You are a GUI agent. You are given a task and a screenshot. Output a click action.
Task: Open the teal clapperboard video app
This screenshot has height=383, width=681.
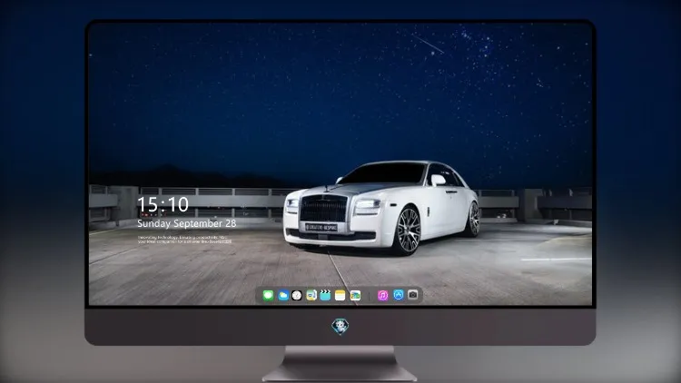[x=325, y=296]
